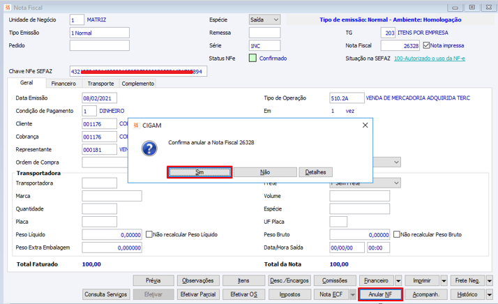Click the Frete Neg. button
Image resolution: width=498 pixels, height=304 pixels.
(467, 281)
